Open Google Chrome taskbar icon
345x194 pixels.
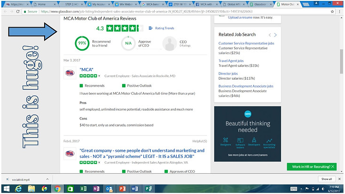(x=57, y=189)
